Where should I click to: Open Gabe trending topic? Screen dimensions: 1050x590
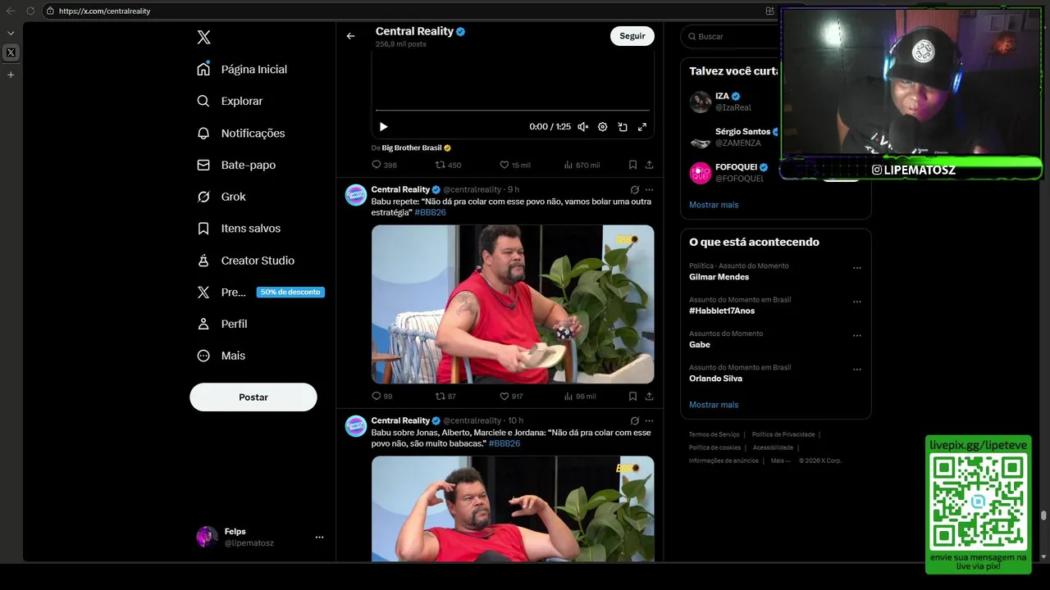click(700, 345)
